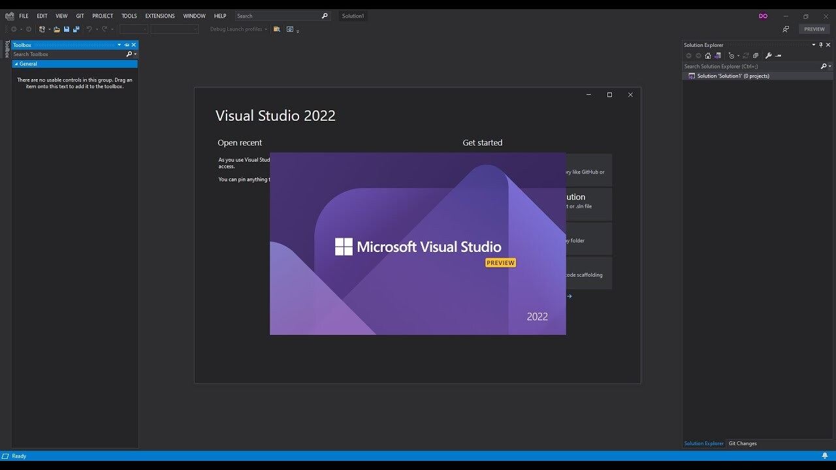
Task: Click the Save All toolbar icon
Action: click(x=76, y=29)
